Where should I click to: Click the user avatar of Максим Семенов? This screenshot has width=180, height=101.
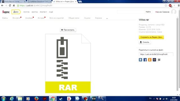coord(174,12)
